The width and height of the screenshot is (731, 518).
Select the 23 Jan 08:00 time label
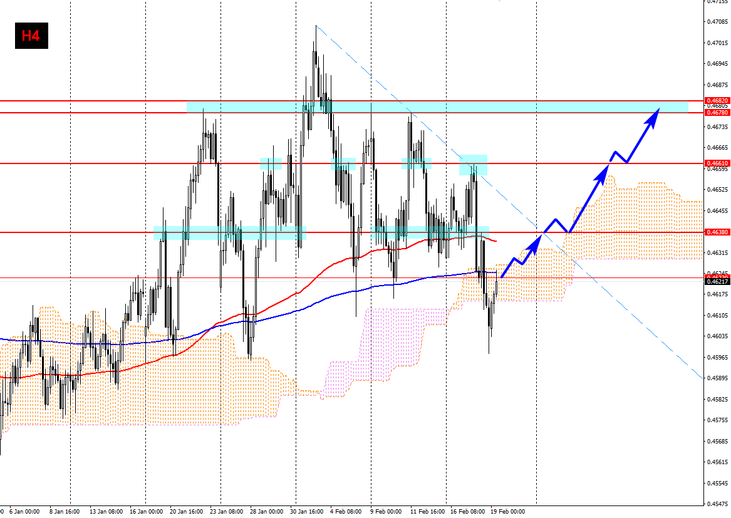[226, 512]
